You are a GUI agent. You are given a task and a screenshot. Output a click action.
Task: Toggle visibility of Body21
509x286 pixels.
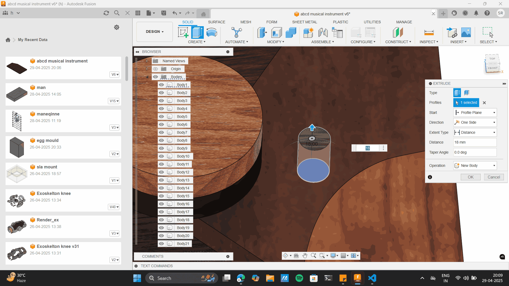click(161, 244)
